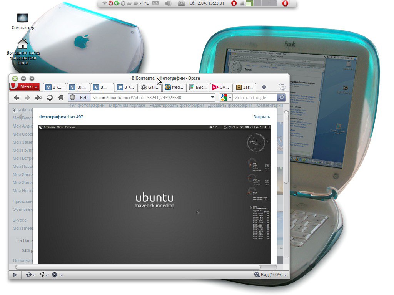Image resolution: width=394 pixels, height=295 pixels.
Task: Reload the current page in Opera
Action: (x=50, y=98)
